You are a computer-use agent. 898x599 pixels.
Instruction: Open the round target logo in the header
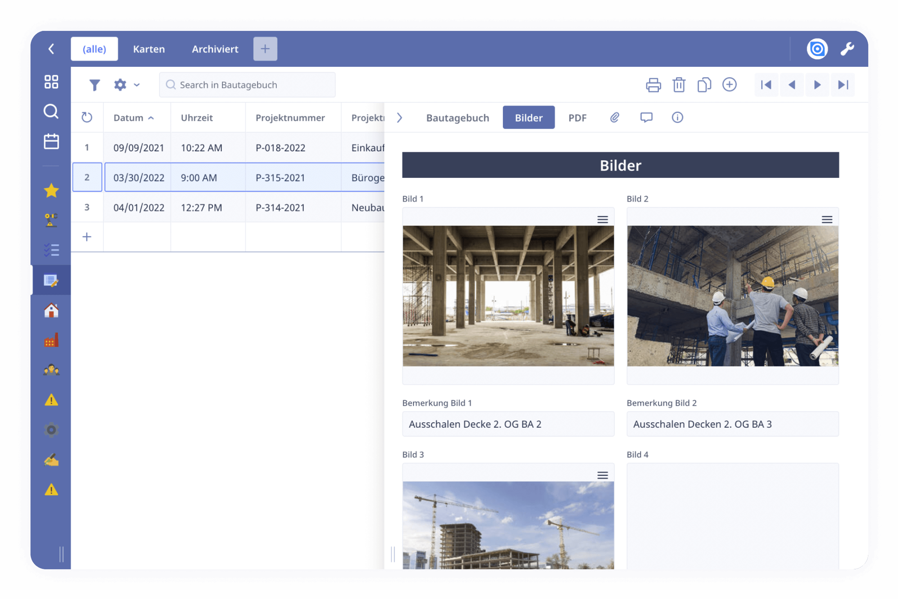817,49
